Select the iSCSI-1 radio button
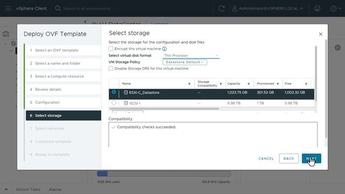Viewport: 345px width, 194px height. coord(114,102)
